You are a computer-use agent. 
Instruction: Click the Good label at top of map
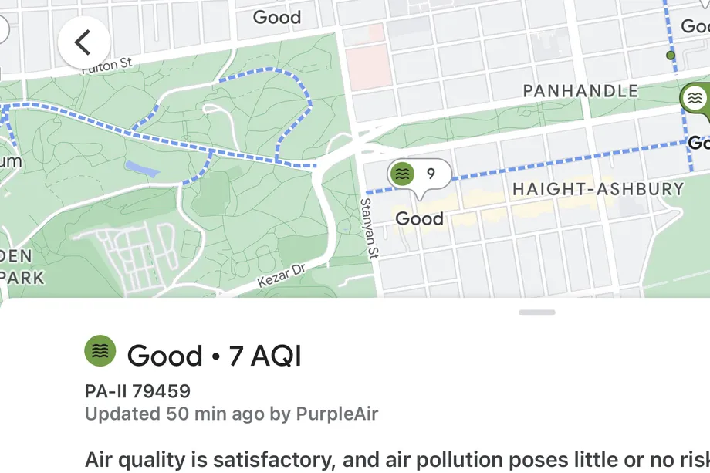point(276,17)
